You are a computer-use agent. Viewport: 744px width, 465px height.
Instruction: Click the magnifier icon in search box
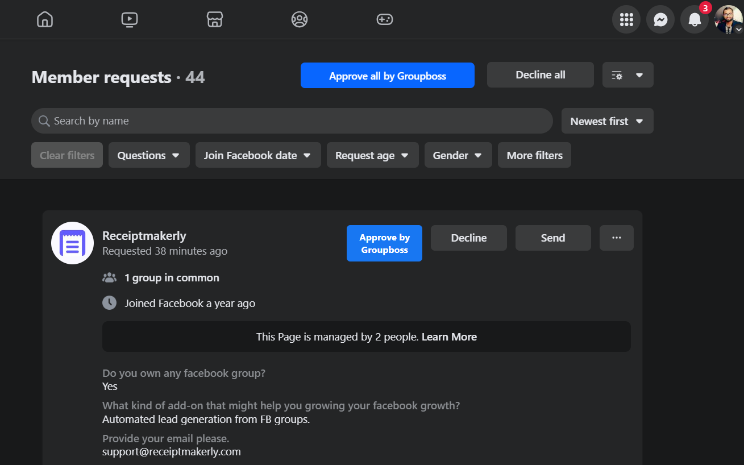click(x=44, y=121)
